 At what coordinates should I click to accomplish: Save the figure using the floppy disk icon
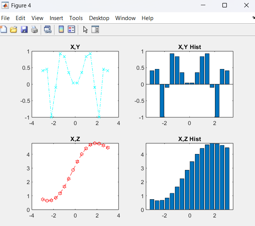[x=24, y=30]
